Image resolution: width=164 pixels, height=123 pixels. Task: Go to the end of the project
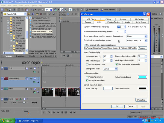(74, 112)
